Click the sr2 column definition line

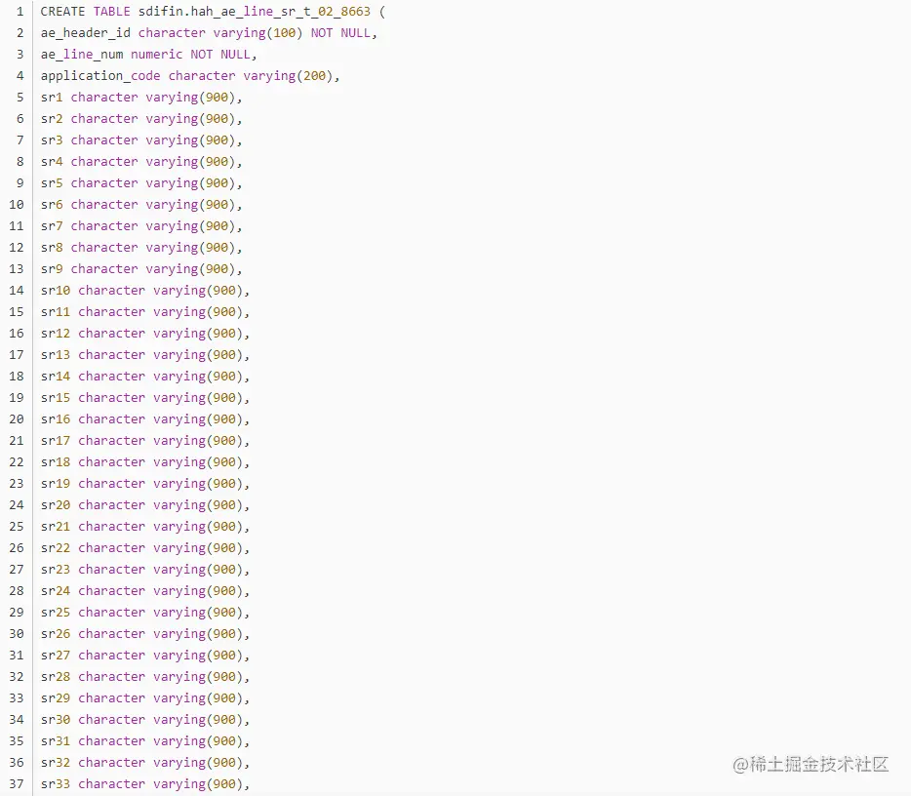(141, 119)
